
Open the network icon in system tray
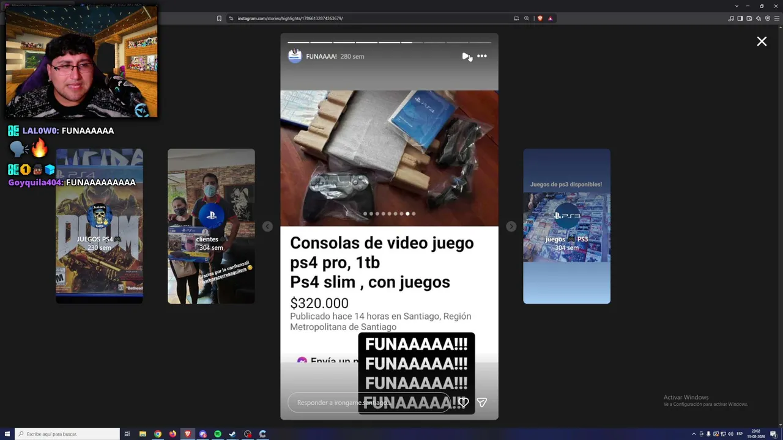click(x=723, y=434)
